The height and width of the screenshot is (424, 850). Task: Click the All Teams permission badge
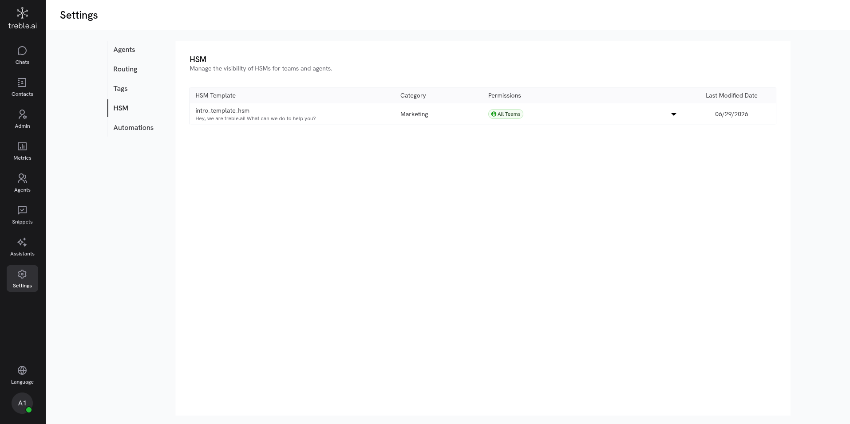pyautogui.click(x=506, y=114)
